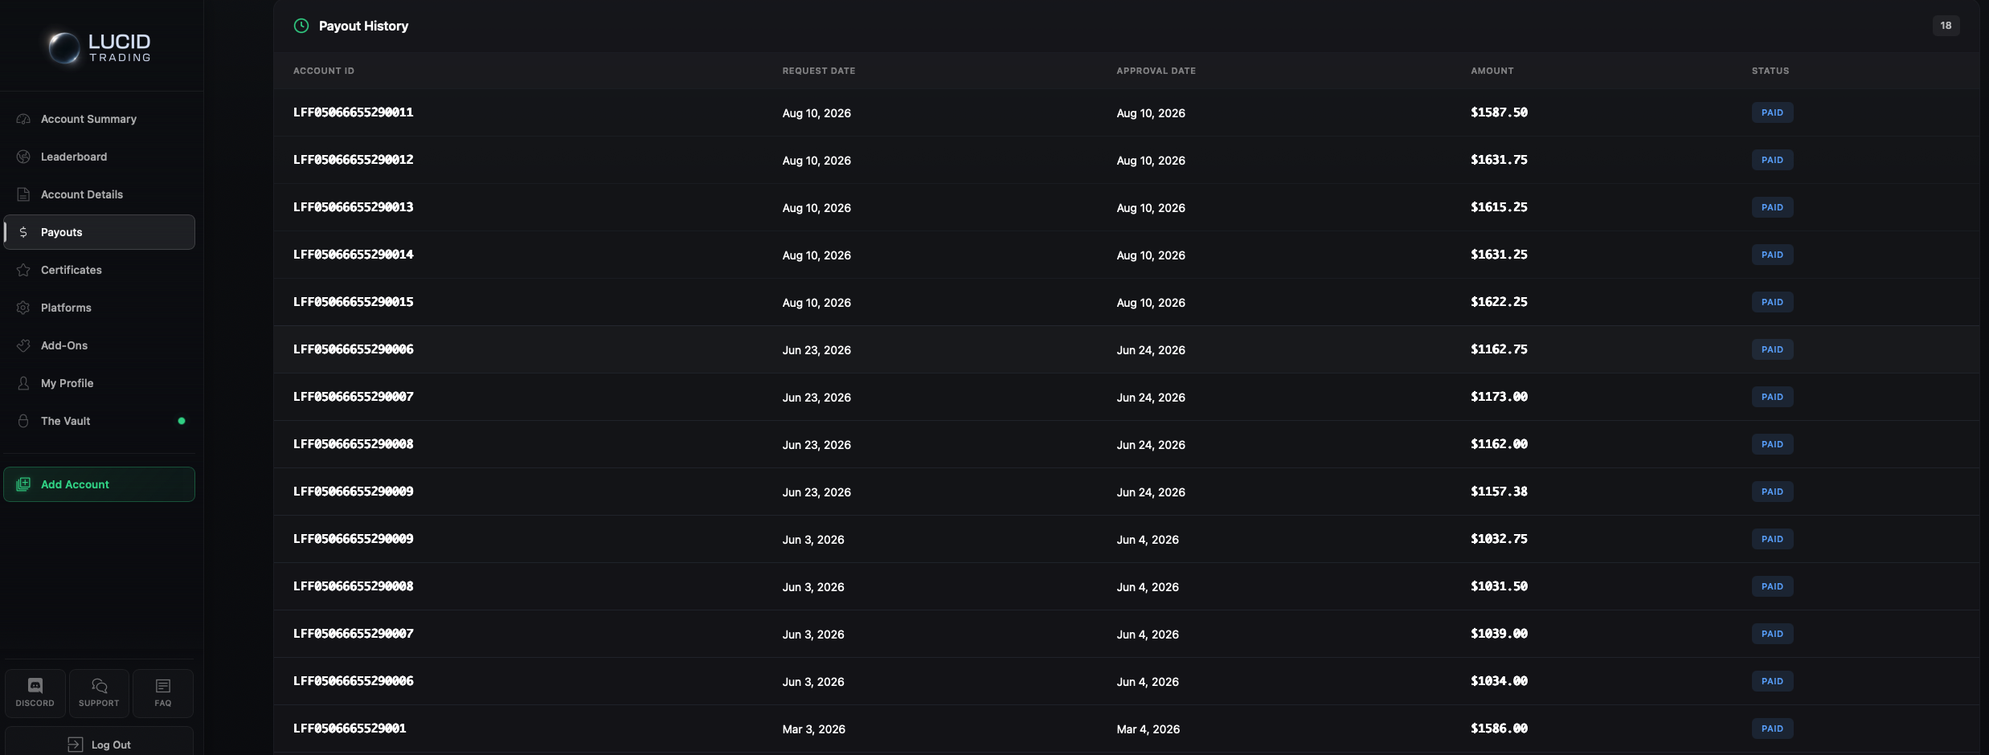Click the Certificates star icon
1989x755 pixels.
(x=23, y=270)
